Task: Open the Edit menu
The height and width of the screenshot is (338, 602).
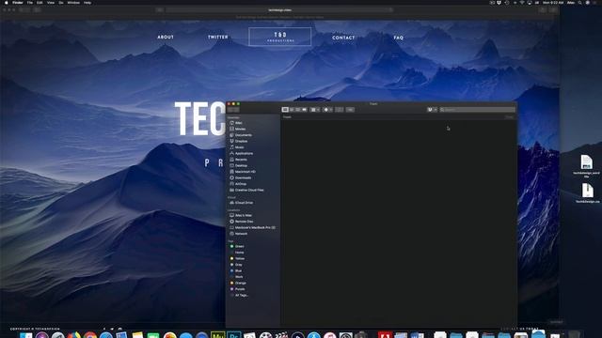Action: click(40, 2)
